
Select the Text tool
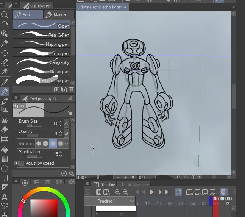pyautogui.click(x=5, y=197)
